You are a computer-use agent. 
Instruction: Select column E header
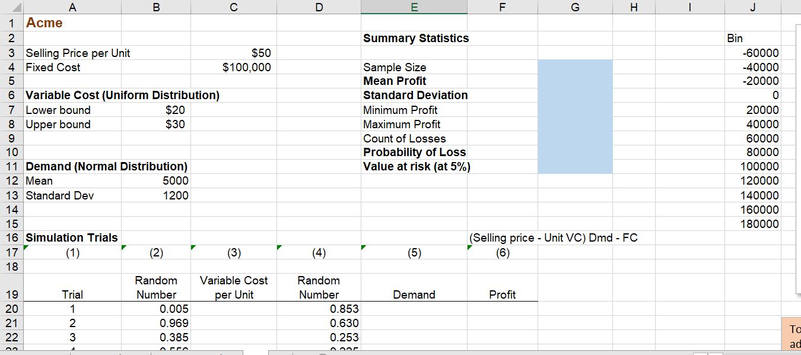coord(414,7)
